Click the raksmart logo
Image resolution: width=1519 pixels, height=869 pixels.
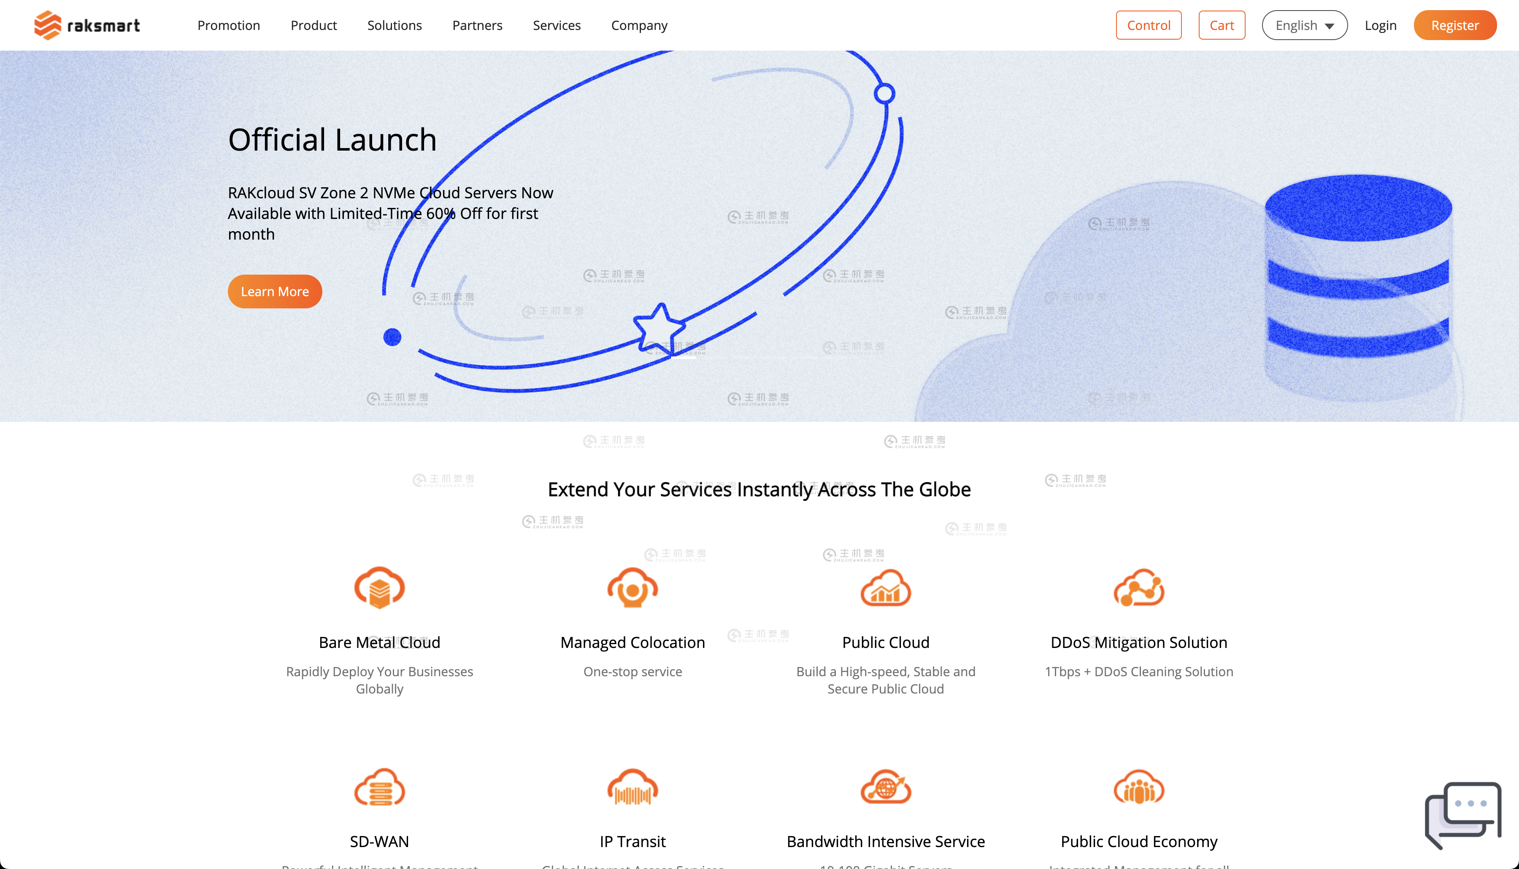point(87,25)
